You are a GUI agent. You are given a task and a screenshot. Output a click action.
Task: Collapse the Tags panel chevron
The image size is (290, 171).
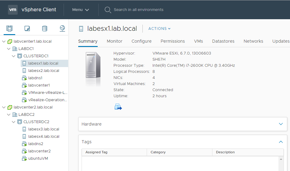pos(281,142)
